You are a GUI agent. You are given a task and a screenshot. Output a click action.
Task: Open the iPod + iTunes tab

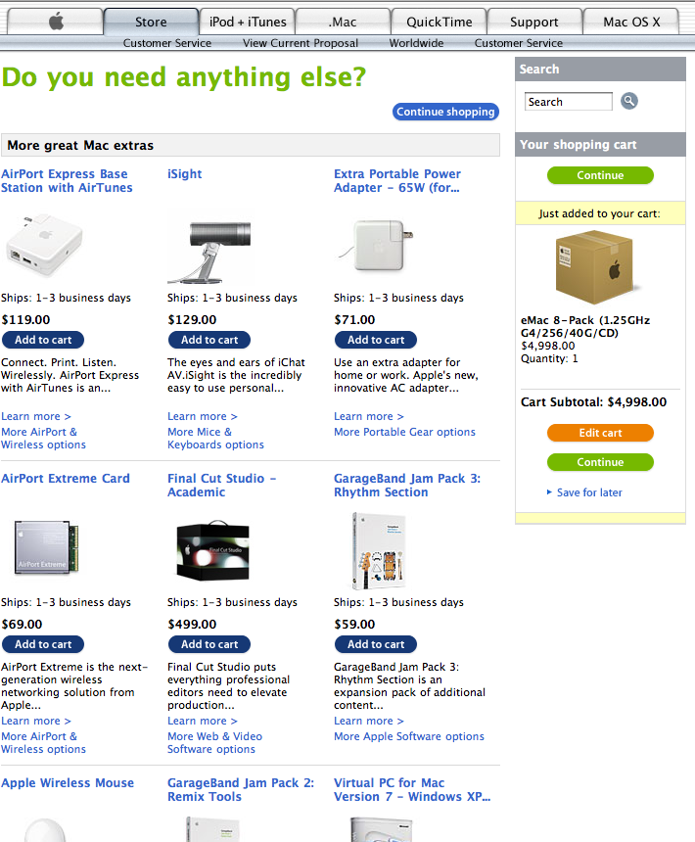point(248,22)
